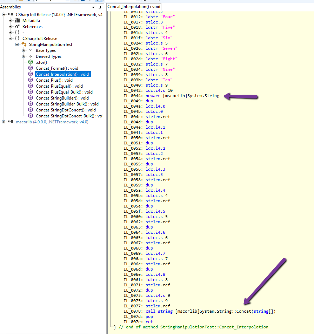Select the Concat_Interpolation() : void tab
Screen dimensions: 314x334
pos(134,6)
